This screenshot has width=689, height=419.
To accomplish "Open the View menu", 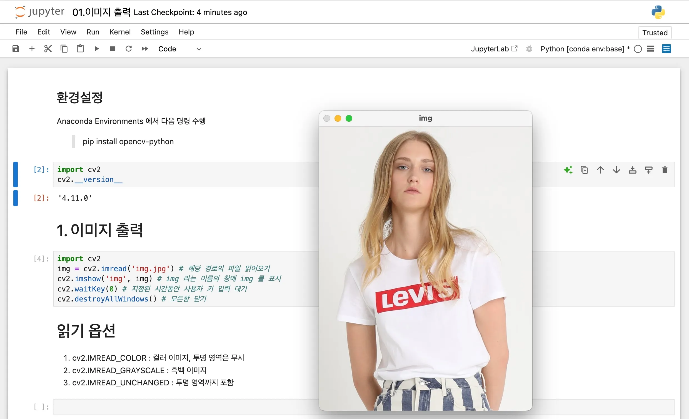I will point(68,32).
